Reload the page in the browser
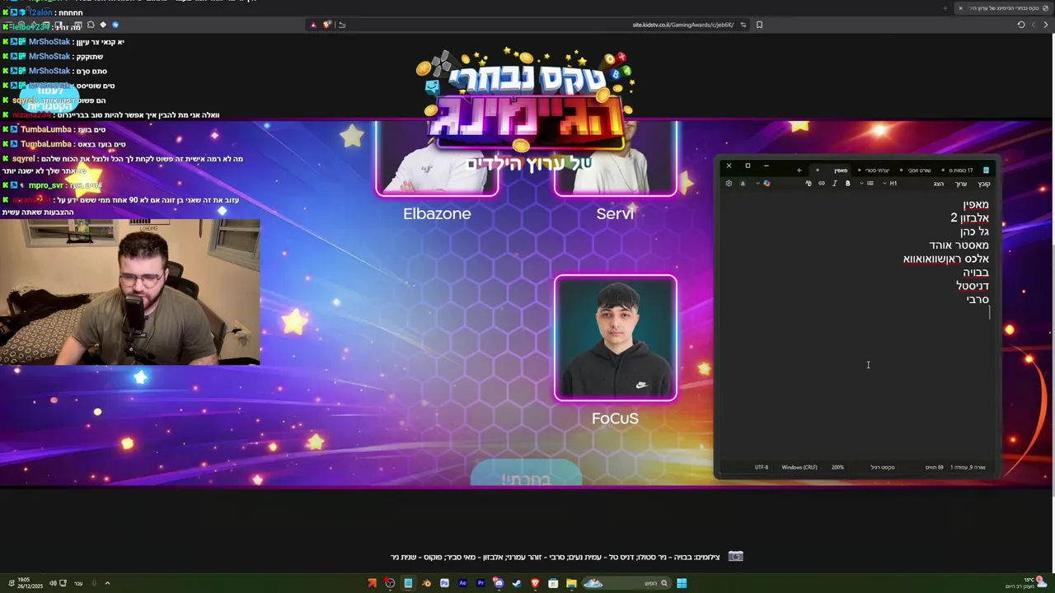Viewport: 1055px width, 593px height. click(1020, 25)
